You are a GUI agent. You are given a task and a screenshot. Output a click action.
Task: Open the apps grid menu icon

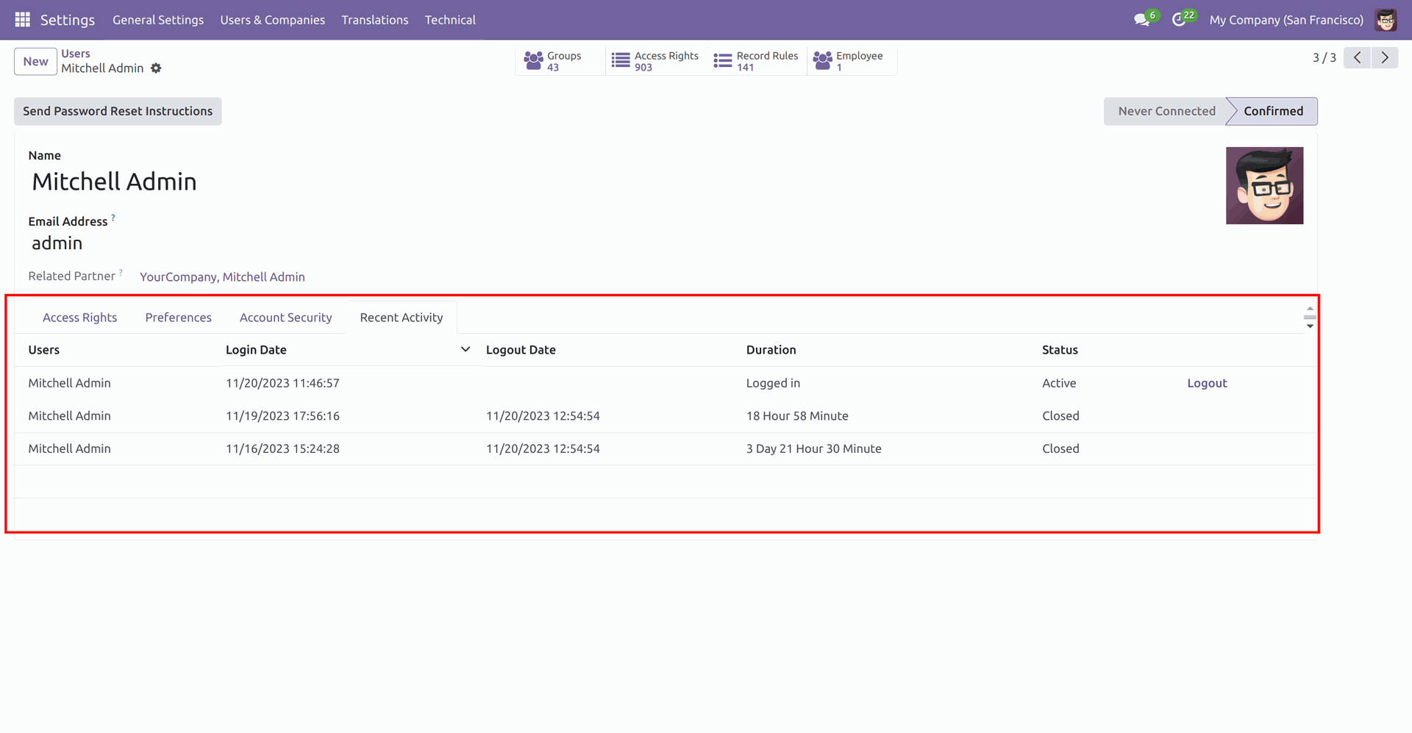tap(22, 20)
